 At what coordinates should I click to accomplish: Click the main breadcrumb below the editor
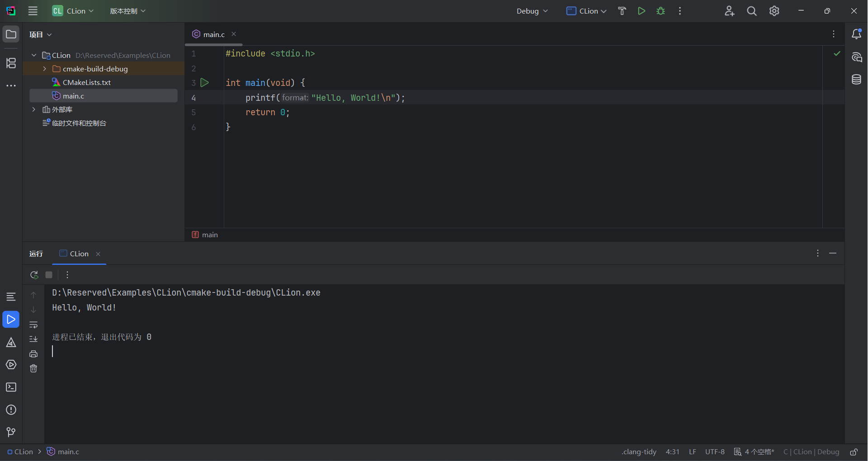(x=205, y=235)
